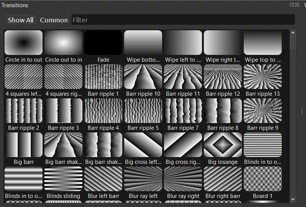Choose the Barr ripple 5 transition
The image size is (306, 207).
pyautogui.click(x=143, y=111)
